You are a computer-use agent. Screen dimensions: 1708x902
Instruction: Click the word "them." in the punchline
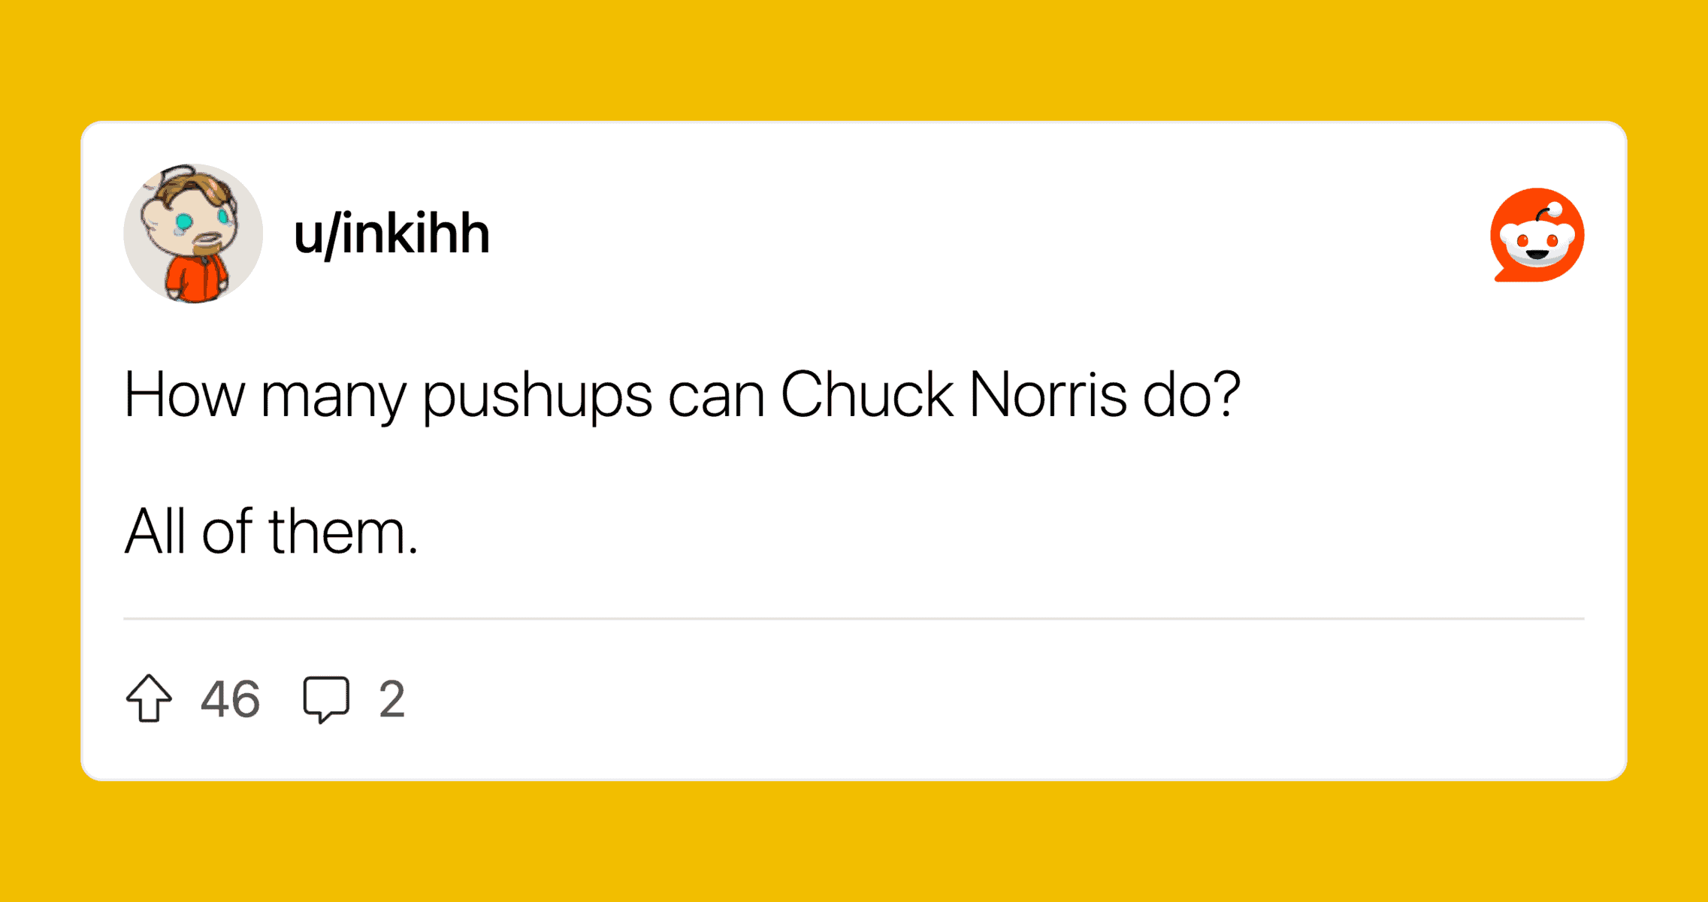pos(343,532)
